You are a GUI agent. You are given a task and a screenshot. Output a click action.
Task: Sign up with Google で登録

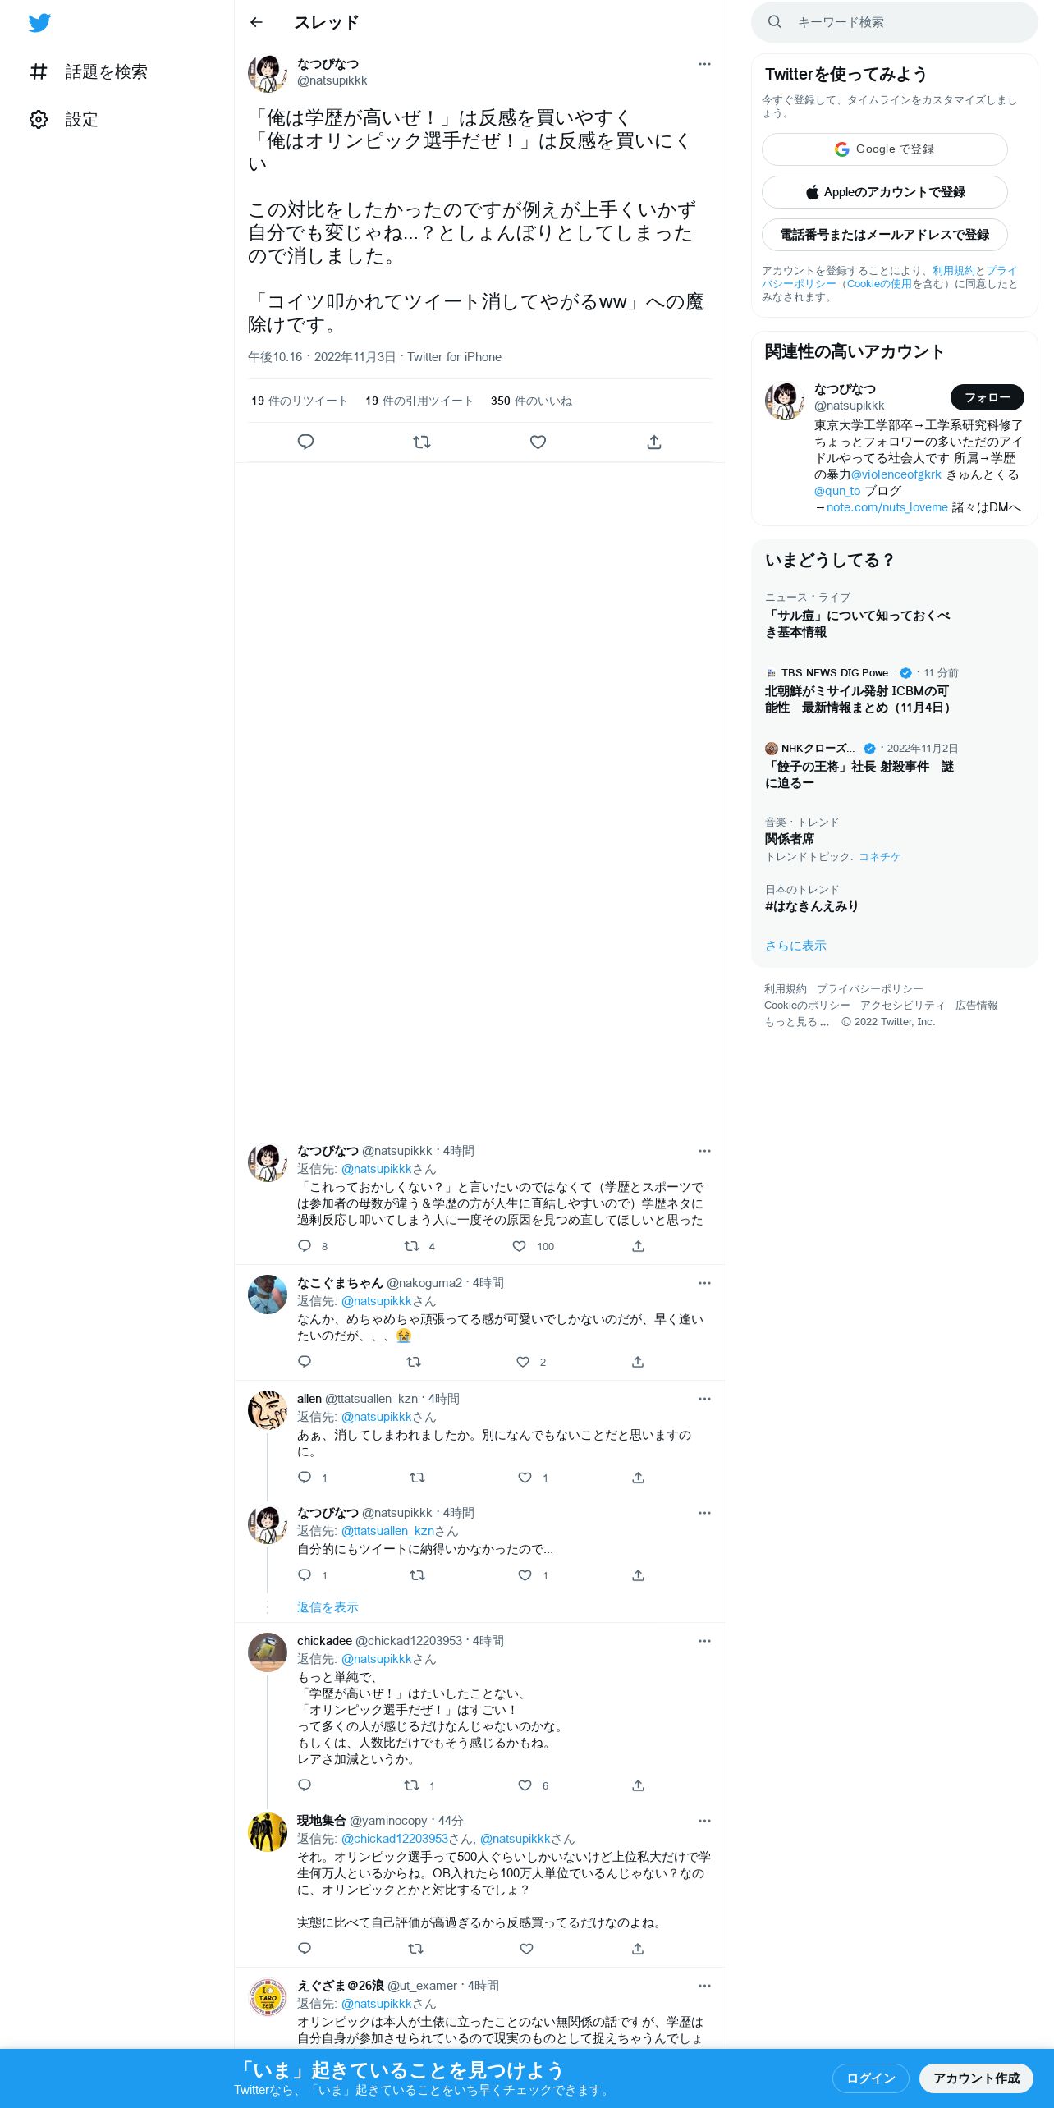point(885,149)
